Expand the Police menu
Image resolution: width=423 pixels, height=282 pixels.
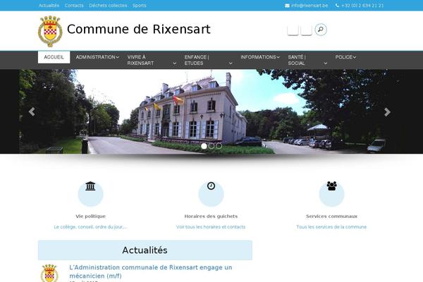(345, 57)
